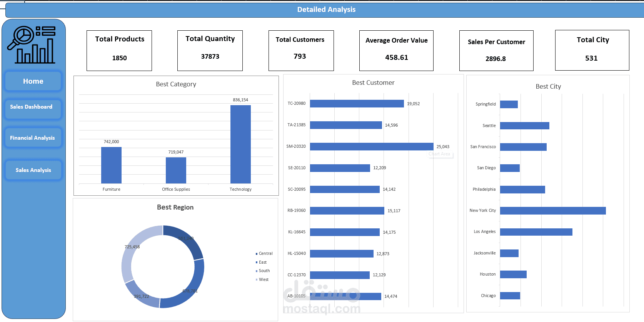Click the Office Supplies axis label

coord(176,189)
